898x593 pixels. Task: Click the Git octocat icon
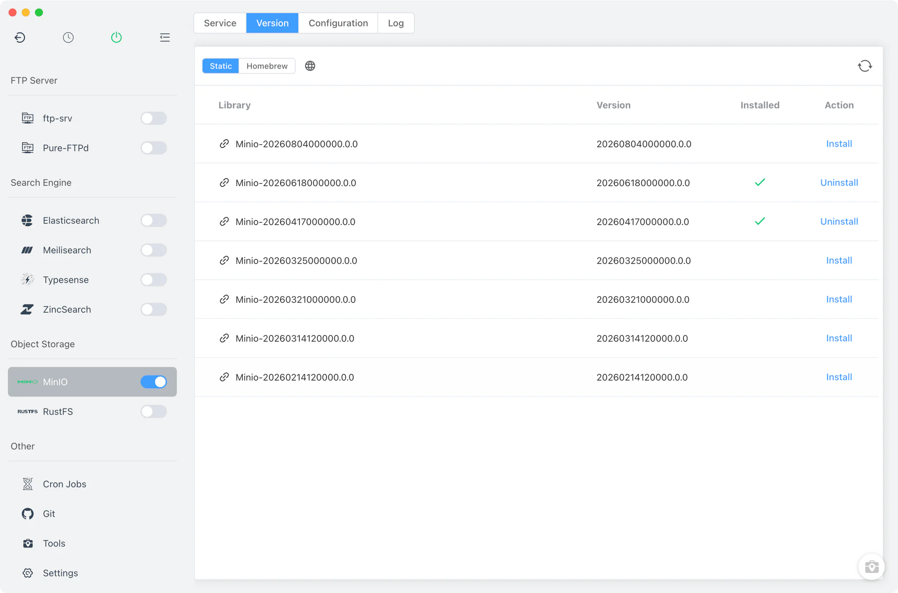(x=28, y=514)
